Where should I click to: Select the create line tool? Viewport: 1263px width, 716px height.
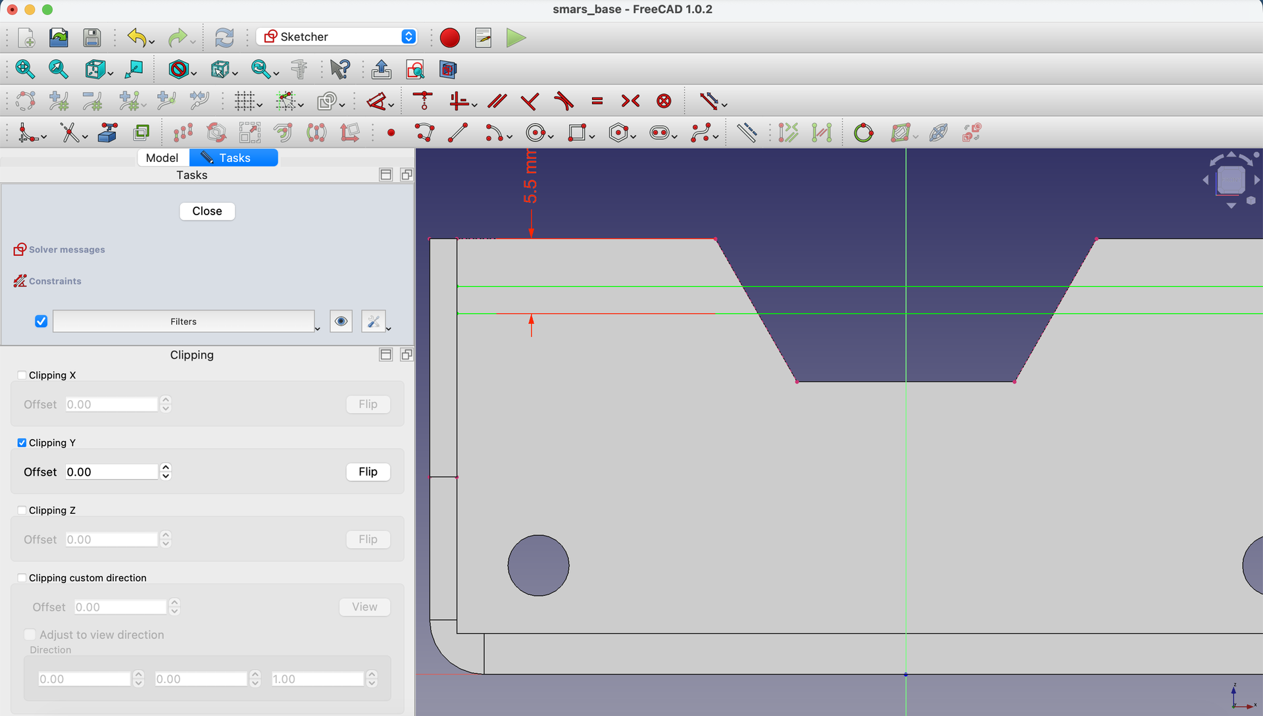[458, 133]
